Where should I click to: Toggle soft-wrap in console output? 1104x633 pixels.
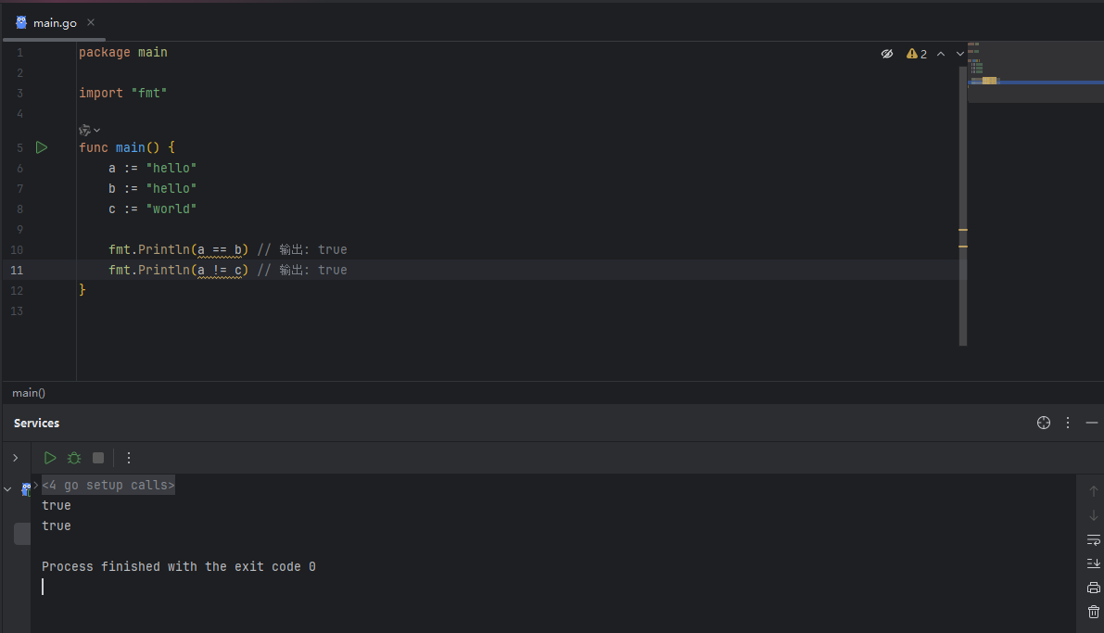click(x=1094, y=540)
